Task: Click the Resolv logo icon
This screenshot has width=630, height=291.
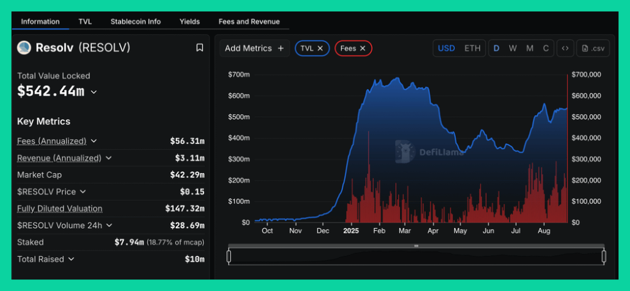Action: click(24, 48)
